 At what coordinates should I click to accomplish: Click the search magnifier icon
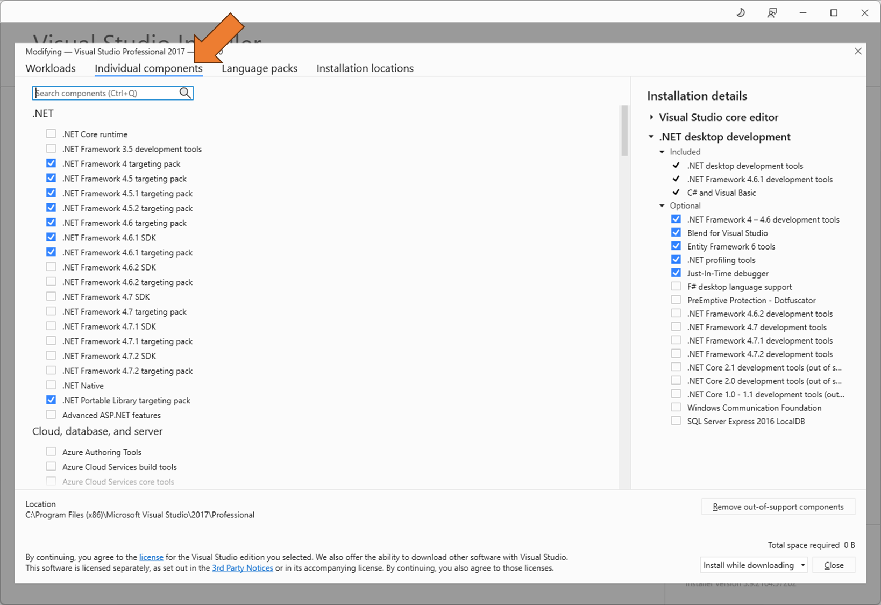pyautogui.click(x=185, y=93)
